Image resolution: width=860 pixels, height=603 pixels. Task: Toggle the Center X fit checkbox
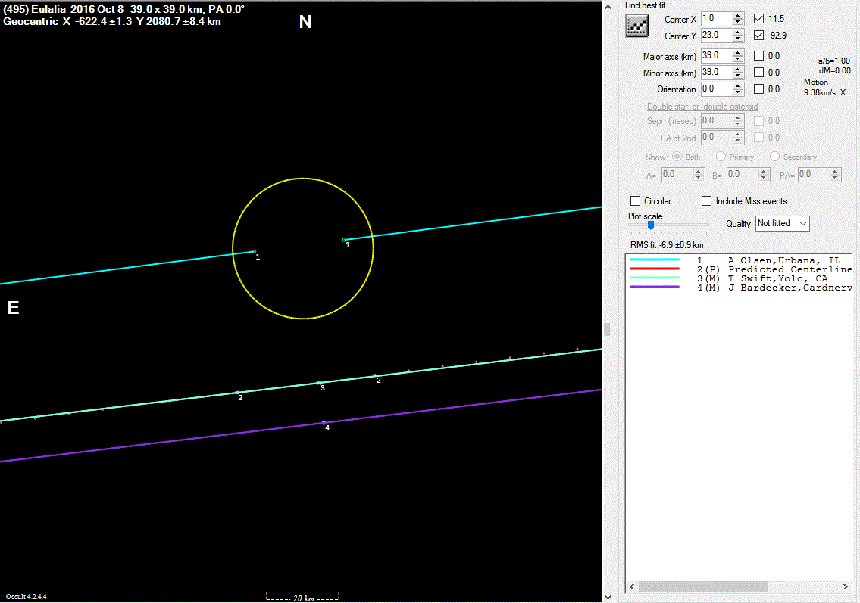758,19
